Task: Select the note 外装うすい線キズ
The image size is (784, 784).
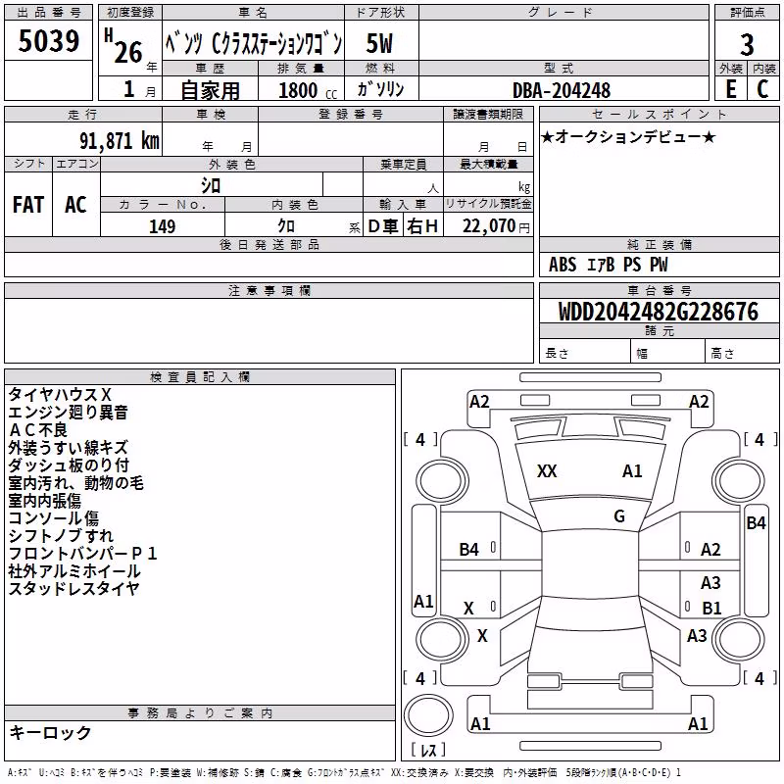Action: pyautogui.click(x=68, y=448)
